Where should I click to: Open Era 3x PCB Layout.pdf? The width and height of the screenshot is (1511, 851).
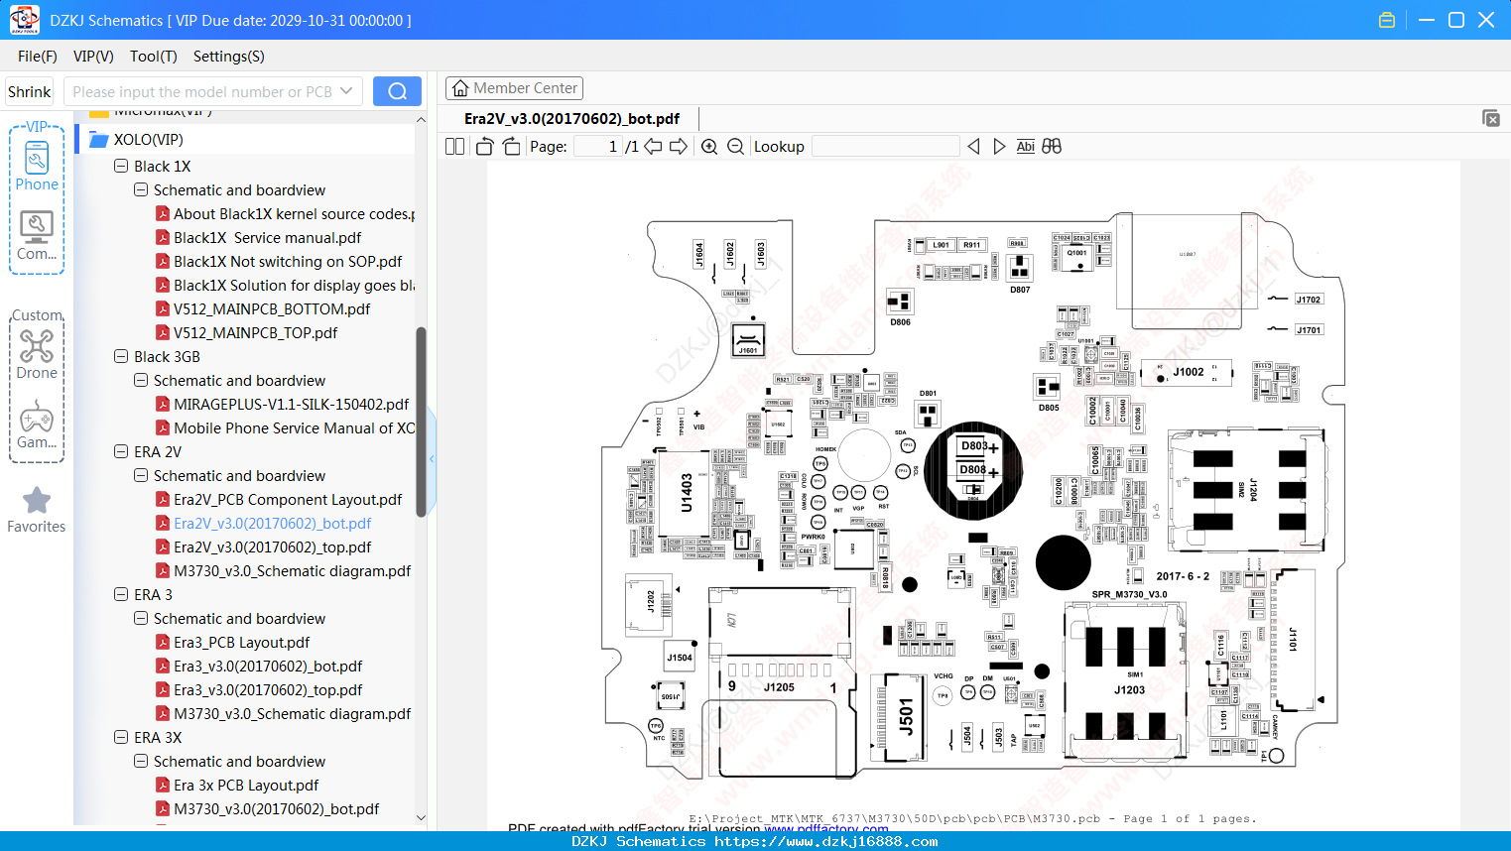[x=246, y=786]
